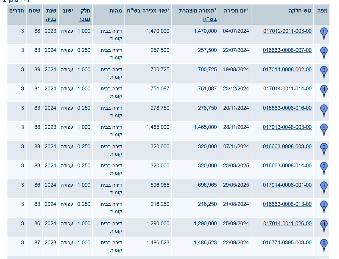Open parcel link 017012-0011-003-00
The image size is (339, 259).
287,31
